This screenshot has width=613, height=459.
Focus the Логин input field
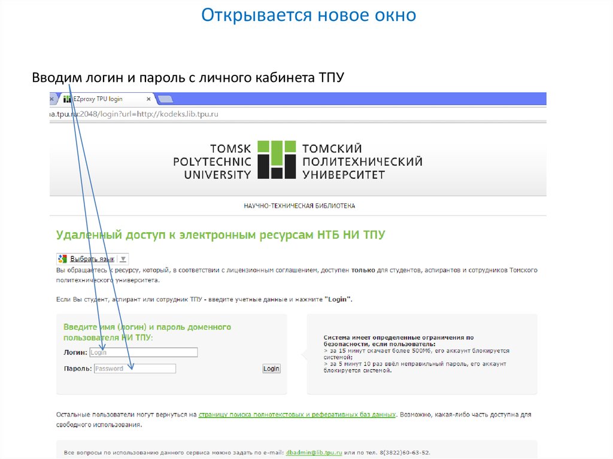pyautogui.click(x=144, y=352)
